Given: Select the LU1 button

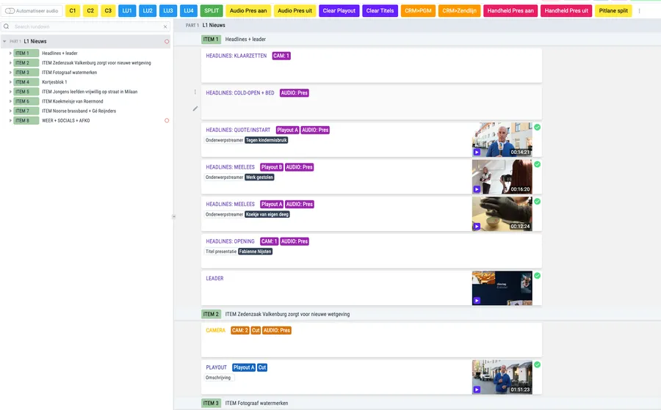Looking at the screenshot, I should click(127, 11).
